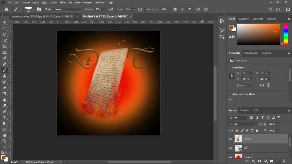Select the Crop tool
This screenshot has height=164, width=292.
(5, 46)
